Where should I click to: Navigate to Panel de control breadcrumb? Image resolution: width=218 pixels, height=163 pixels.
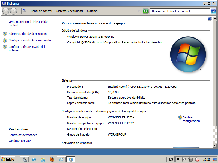41,11
